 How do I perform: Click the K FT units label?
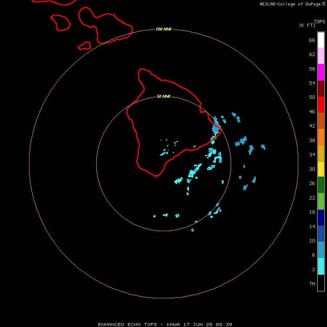coord(307,25)
